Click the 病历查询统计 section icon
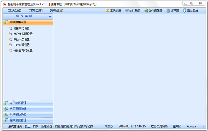This screenshot has width=208, height=131. pyautogui.click(x=6, y=109)
